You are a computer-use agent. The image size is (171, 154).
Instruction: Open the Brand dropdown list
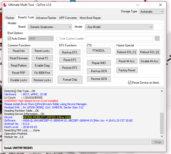(50, 27)
